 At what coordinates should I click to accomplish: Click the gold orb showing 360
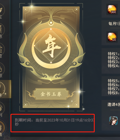click(112, 9)
